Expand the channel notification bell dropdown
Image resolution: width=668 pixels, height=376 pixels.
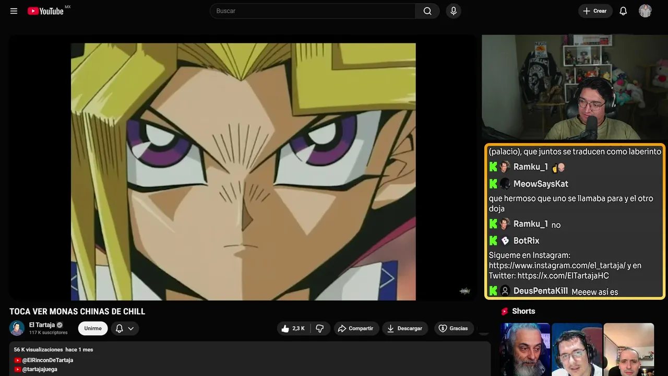(x=125, y=328)
